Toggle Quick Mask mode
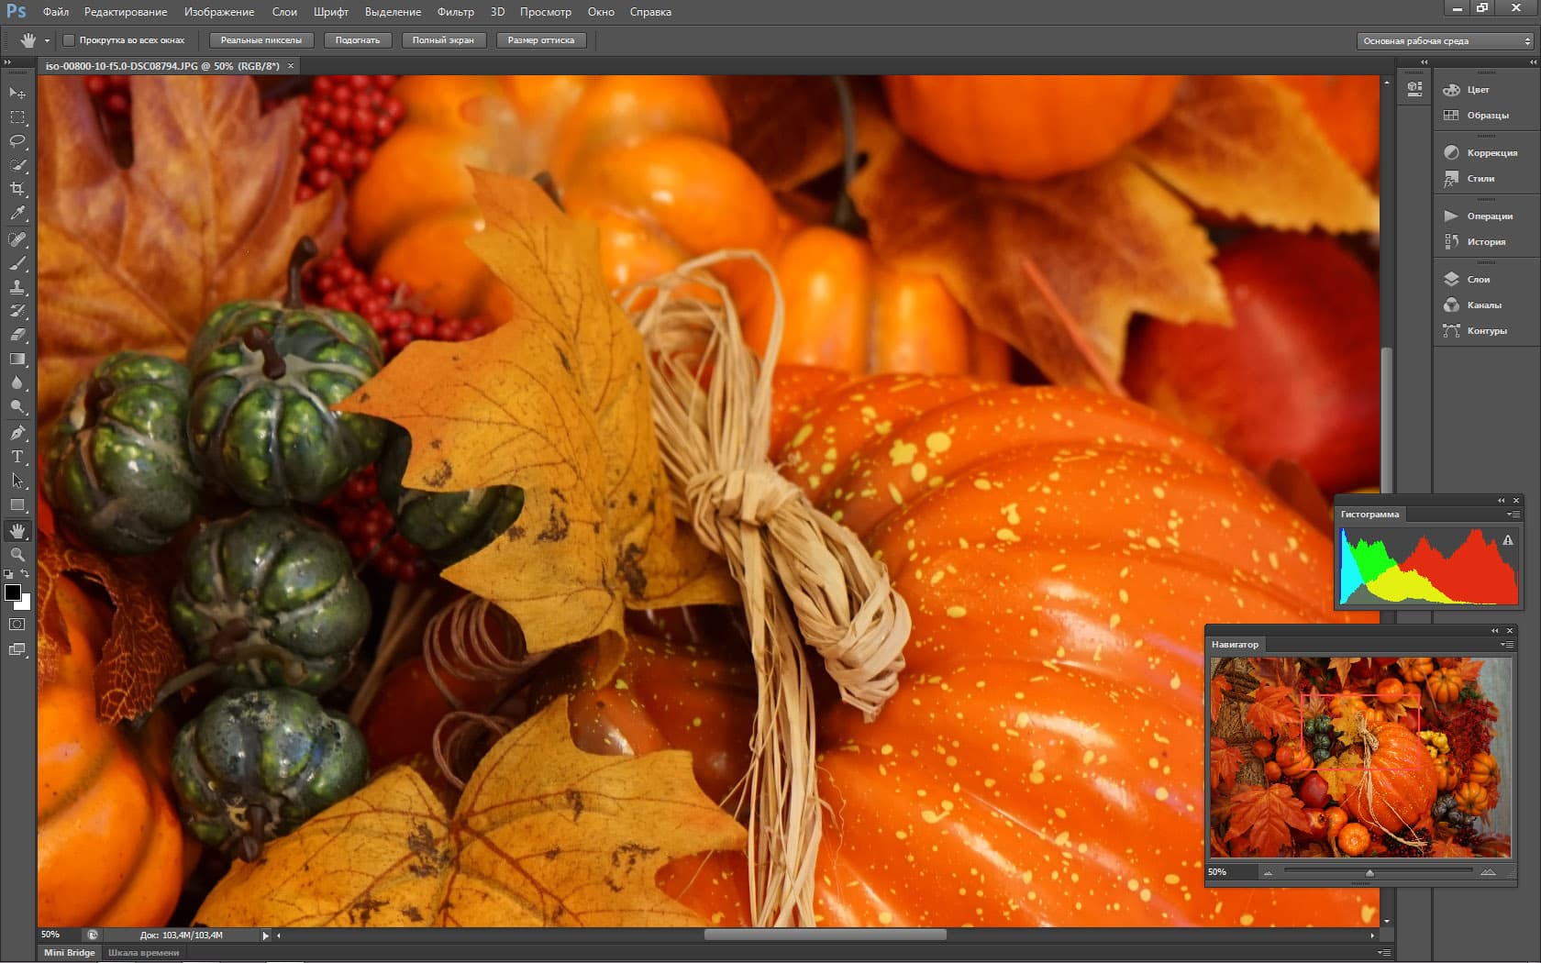Viewport: 1541px width, 963px height. pyautogui.click(x=17, y=625)
